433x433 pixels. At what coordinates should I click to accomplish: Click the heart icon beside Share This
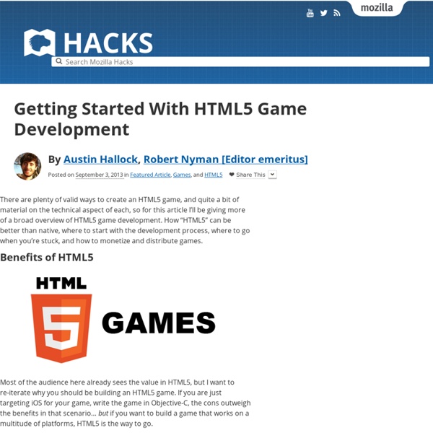[x=232, y=174]
